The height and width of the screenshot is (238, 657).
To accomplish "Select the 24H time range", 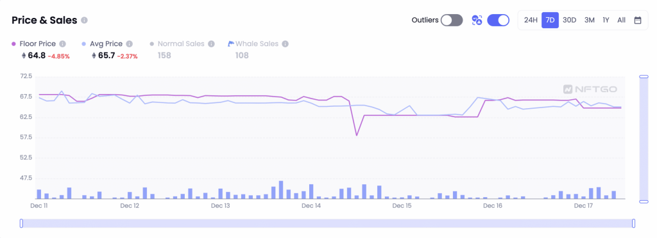I will pos(531,20).
